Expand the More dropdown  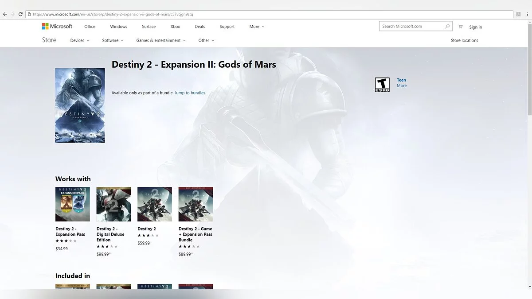click(257, 27)
